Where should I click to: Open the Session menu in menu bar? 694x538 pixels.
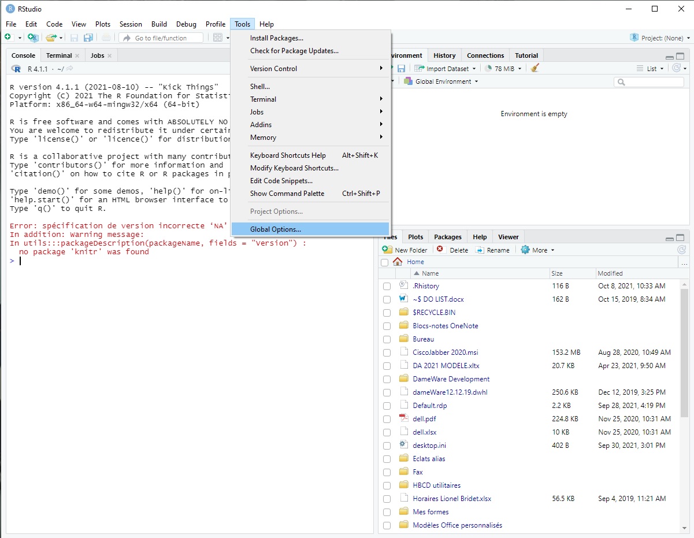(131, 24)
